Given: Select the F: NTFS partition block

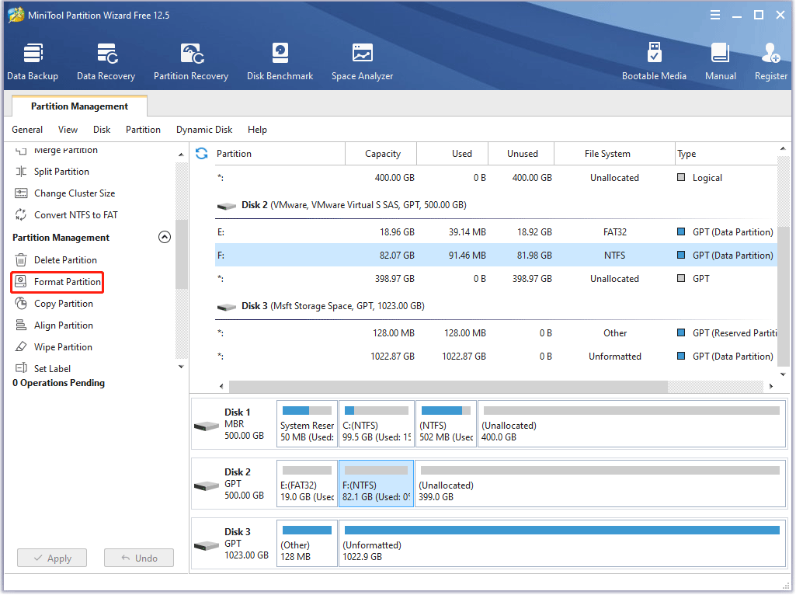Looking at the screenshot, I should coord(376,482).
